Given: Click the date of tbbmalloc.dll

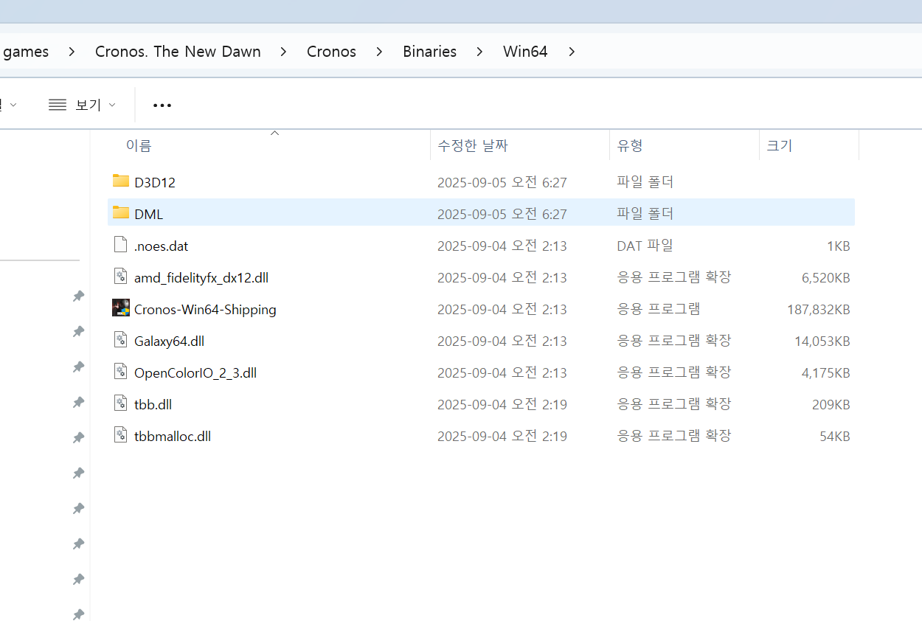Looking at the screenshot, I should tap(502, 436).
